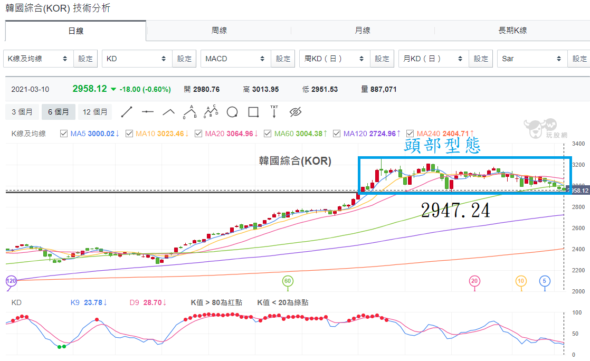590x361 pixels.
Task: Select the 12 個月 time range
Action: pyautogui.click(x=95, y=112)
